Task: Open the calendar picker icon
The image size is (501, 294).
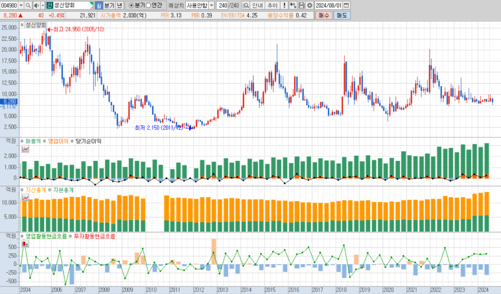Action: click(x=346, y=5)
